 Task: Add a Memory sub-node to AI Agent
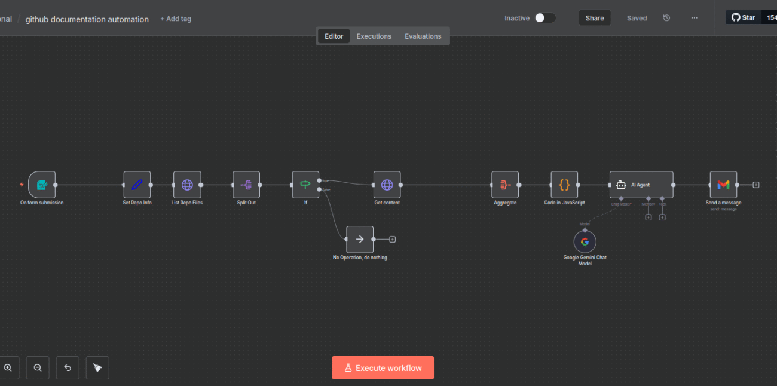coord(648,217)
